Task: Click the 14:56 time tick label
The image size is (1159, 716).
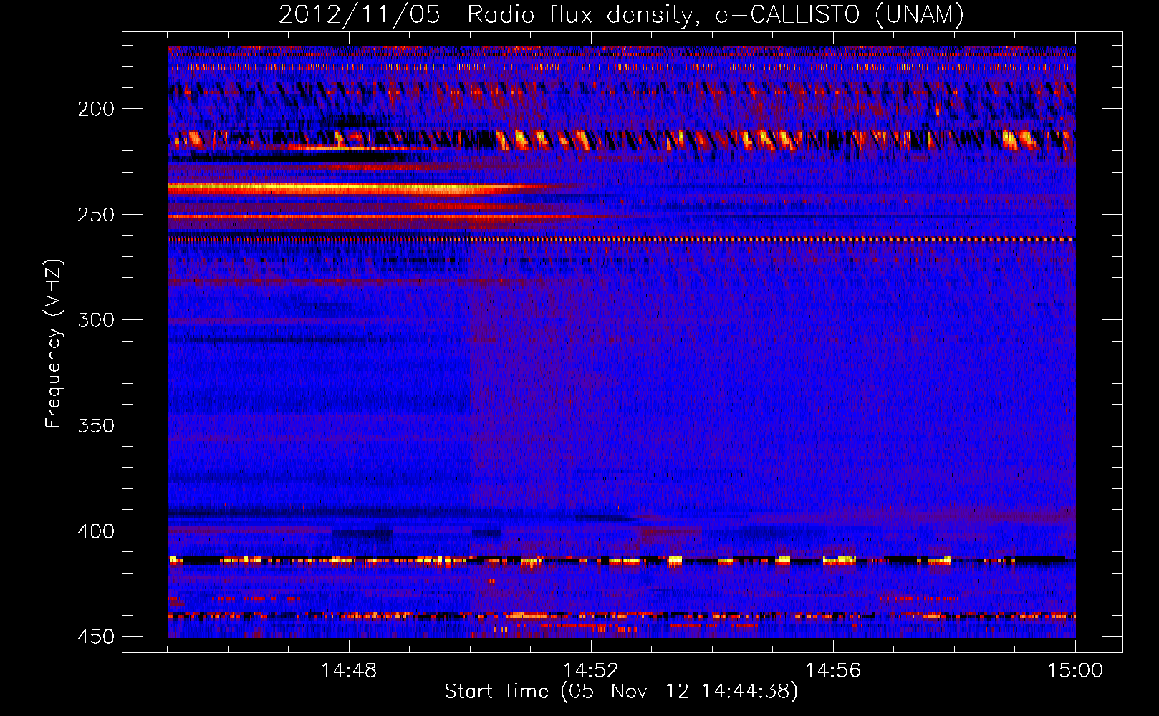Action: pyautogui.click(x=833, y=671)
